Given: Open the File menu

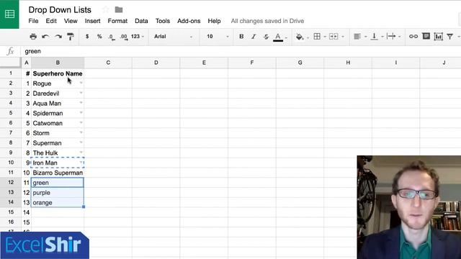Looking at the screenshot, I should pos(33,21).
